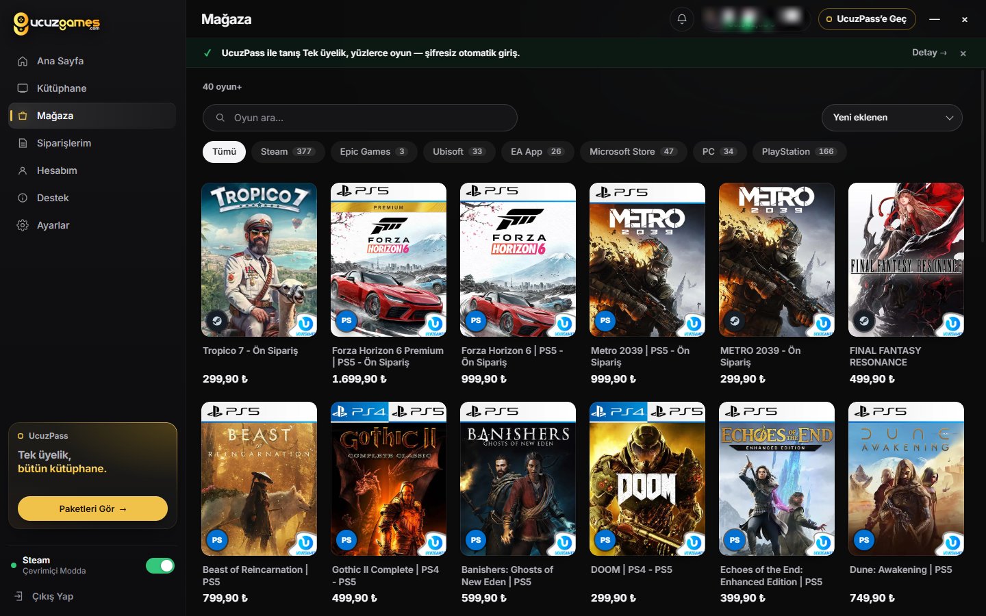The image size is (986, 616).
Task: Filter store by Microsoft Store
Action: 633,152
